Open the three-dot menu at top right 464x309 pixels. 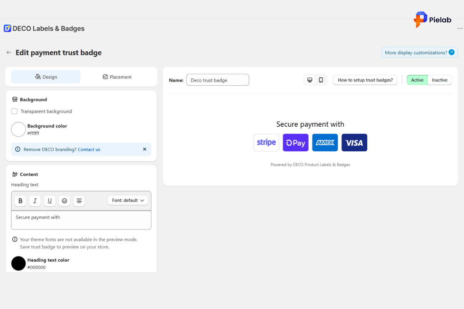(x=460, y=29)
